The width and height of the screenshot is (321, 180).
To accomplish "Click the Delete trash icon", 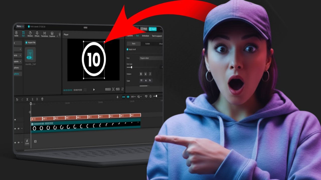I will click(x=42, y=99).
